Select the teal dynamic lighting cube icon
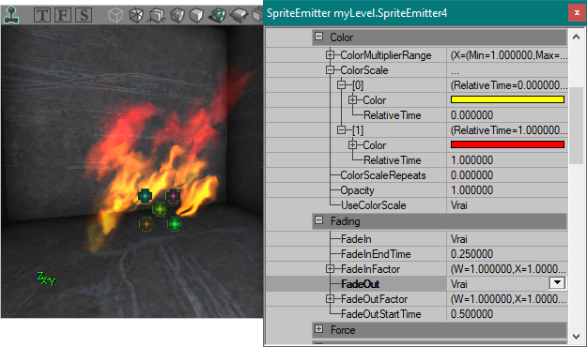587x347 pixels. [x=217, y=15]
